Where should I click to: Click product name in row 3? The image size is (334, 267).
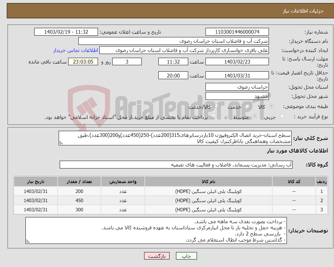tap(209, 210)
